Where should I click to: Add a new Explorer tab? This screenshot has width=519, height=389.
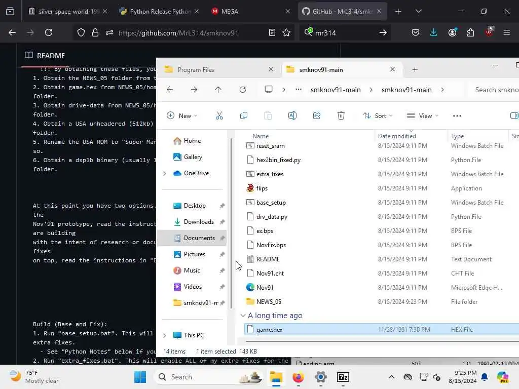(x=415, y=69)
